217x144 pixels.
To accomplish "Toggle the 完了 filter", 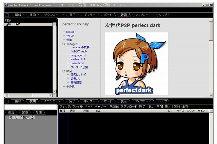I will coord(142,106).
